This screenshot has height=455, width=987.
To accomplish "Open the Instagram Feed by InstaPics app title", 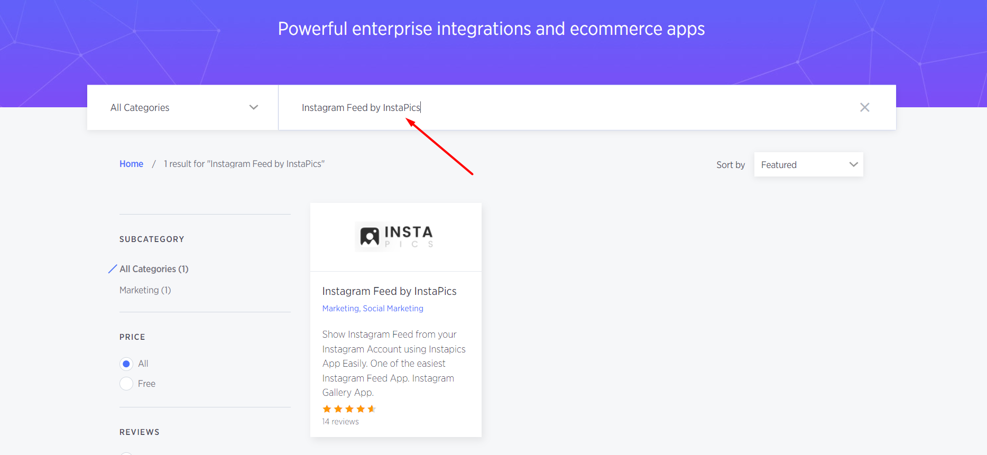I will [389, 291].
